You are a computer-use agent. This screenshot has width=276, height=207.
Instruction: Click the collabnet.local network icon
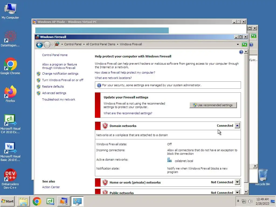point(169,160)
